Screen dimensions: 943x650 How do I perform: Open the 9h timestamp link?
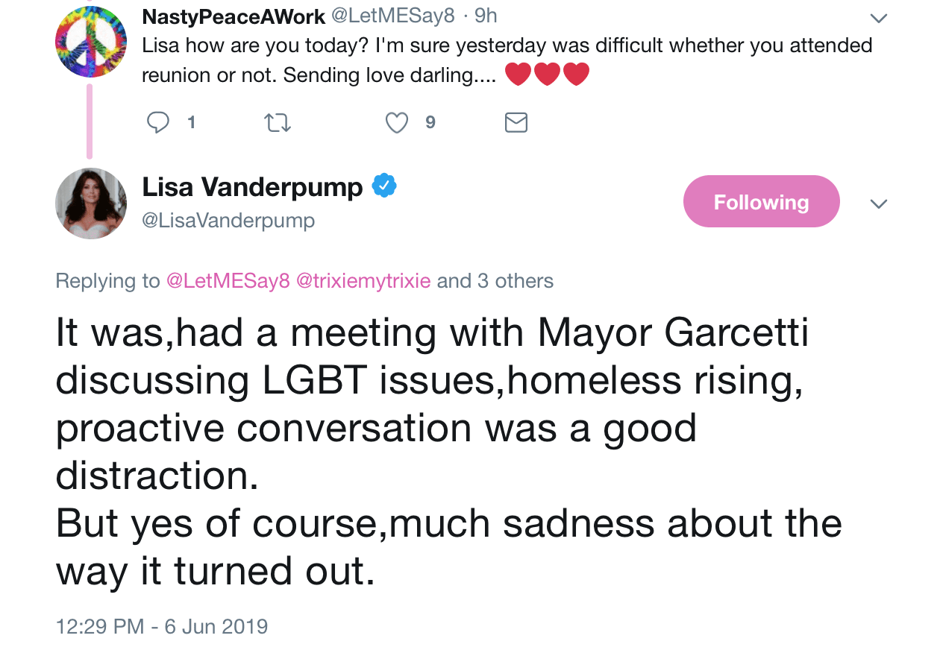[x=486, y=16]
